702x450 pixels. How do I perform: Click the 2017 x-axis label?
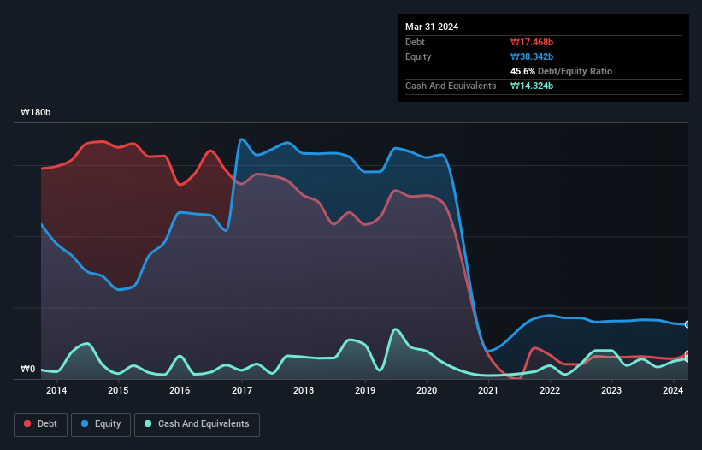[242, 390]
